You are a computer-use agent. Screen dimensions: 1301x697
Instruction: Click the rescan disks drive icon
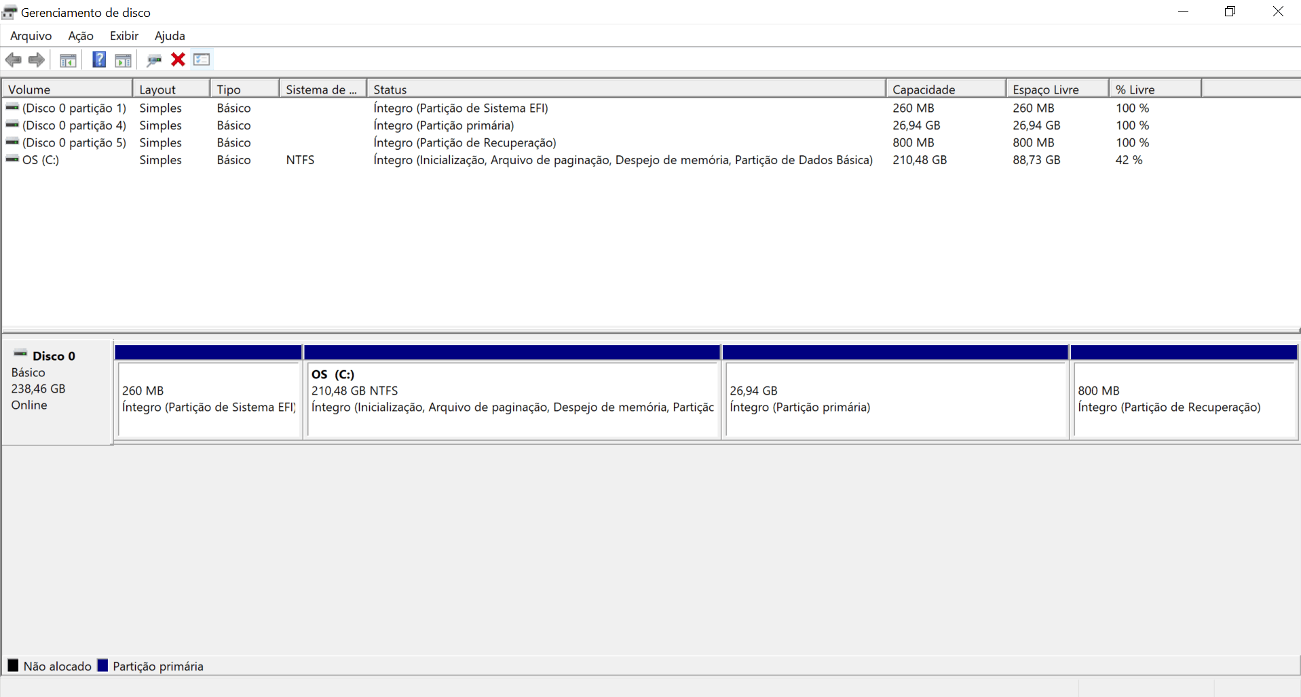(x=154, y=60)
